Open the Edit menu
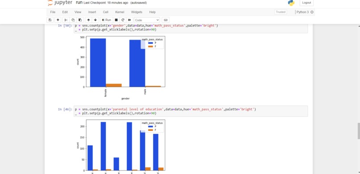The image size is (360, 174). point(65,12)
